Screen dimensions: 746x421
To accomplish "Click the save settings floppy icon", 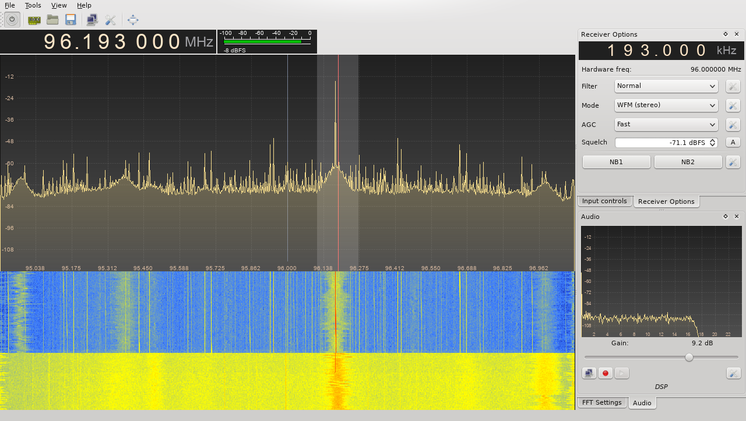I will coord(71,20).
